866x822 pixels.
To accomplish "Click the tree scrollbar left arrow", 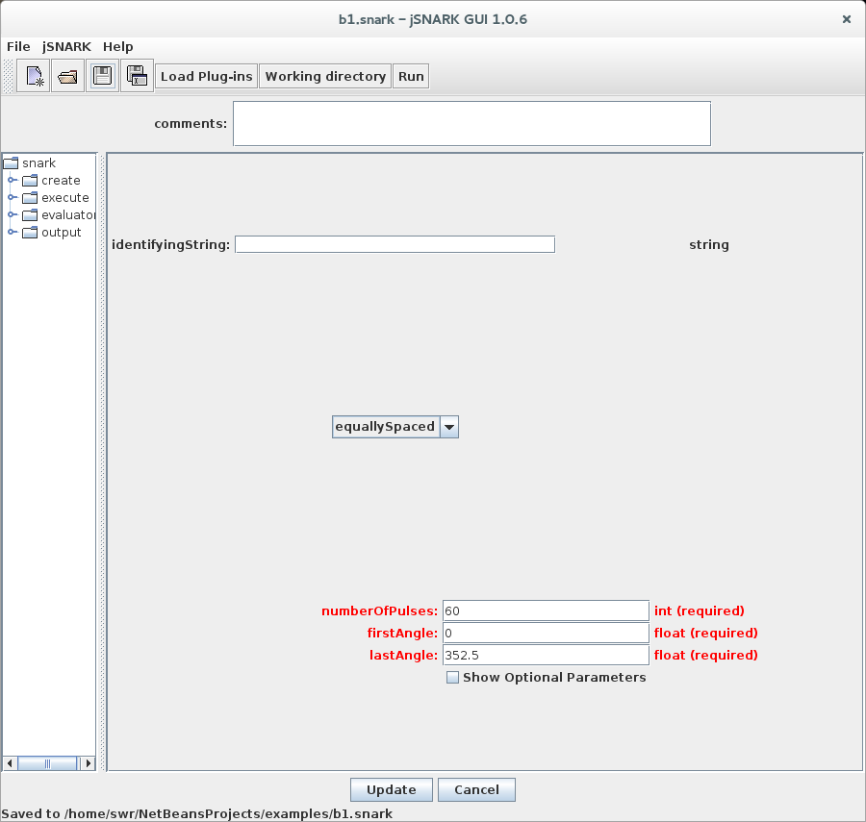I will click(x=10, y=763).
